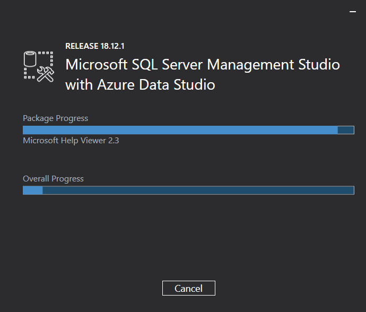Click the wrench and hammer tools in the logo
This screenshot has height=312, width=366.
(46, 74)
